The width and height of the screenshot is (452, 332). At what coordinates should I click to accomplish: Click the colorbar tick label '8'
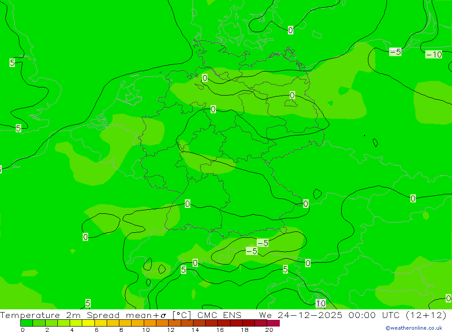[x=121, y=330]
